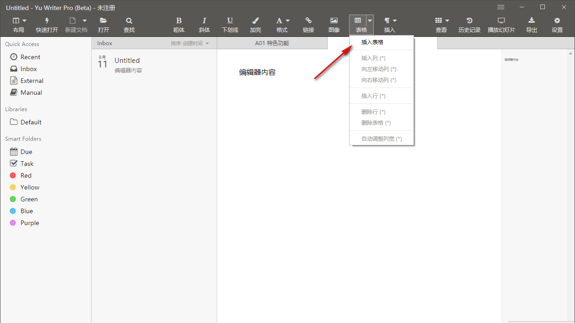Select the Untitled document in list

(154, 65)
